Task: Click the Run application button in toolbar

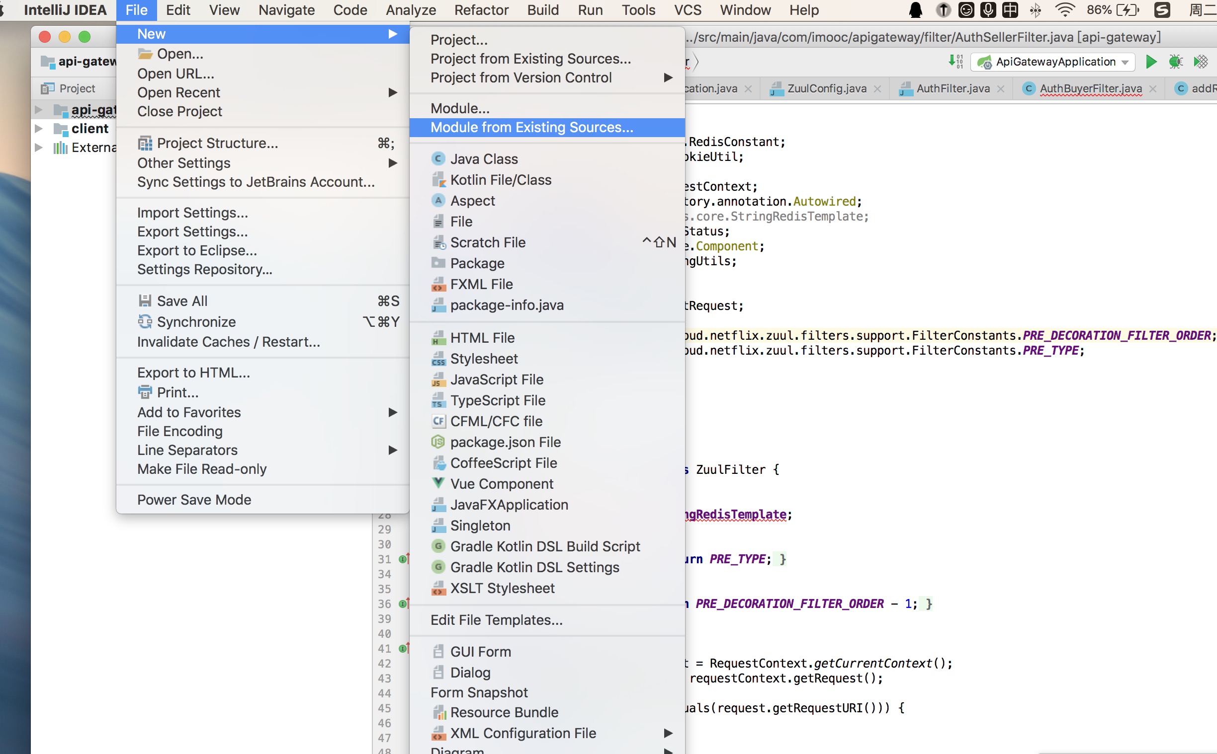Action: click(x=1152, y=62)
